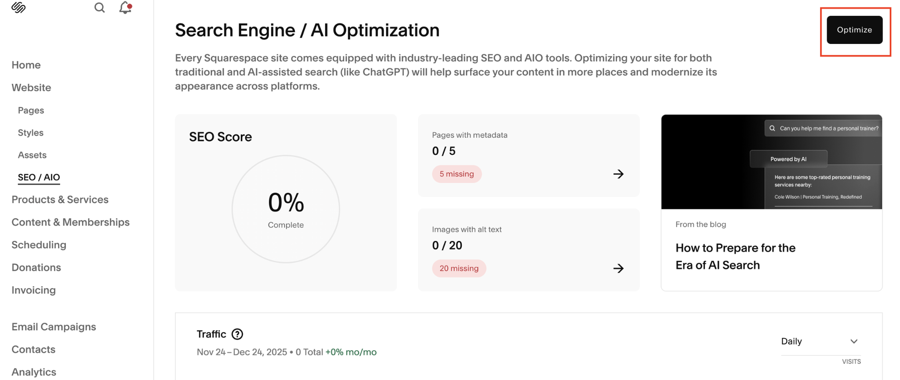
Task: Click the Squarespace logo icon
Action: [x=18, y=7]
